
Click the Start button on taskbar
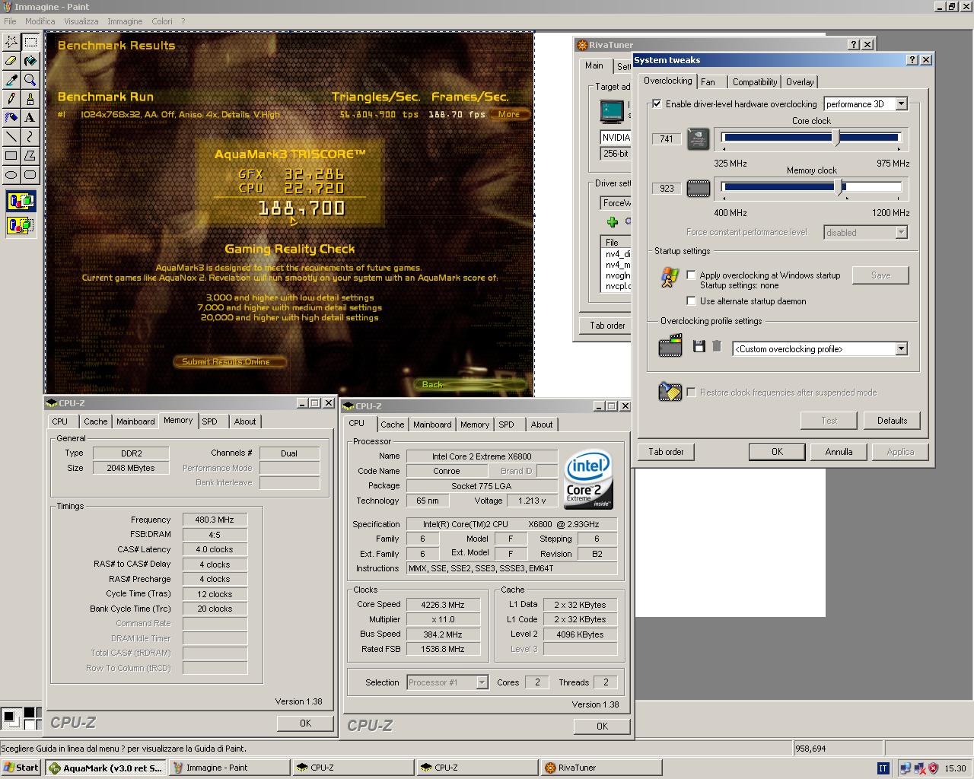(x=21, y=768)
